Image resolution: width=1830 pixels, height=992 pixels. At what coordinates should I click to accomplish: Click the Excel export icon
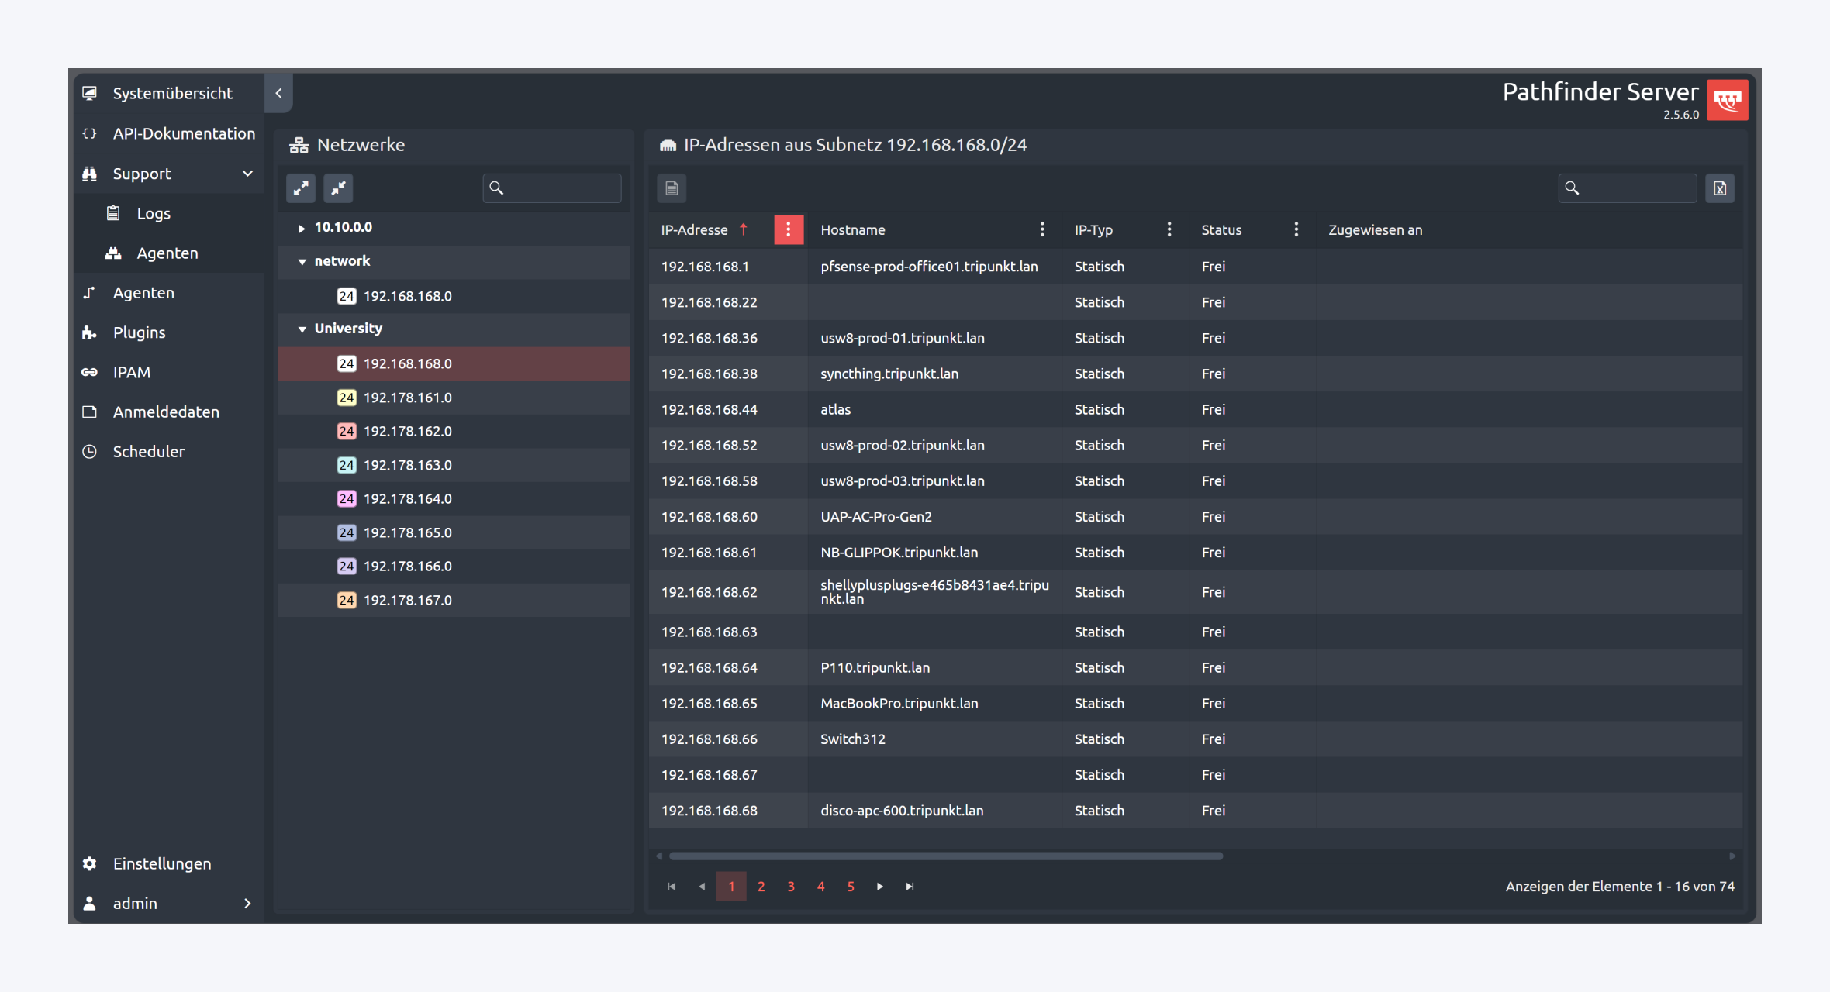[x=1719, y=188]
